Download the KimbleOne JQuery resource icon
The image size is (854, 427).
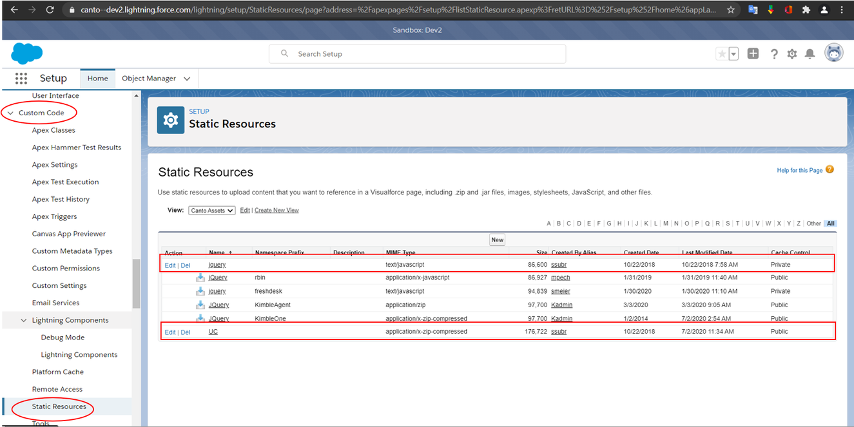(x=200, y=318)
